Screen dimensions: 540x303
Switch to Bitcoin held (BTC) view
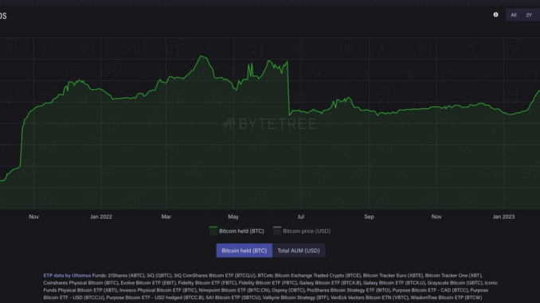point(245,251)
